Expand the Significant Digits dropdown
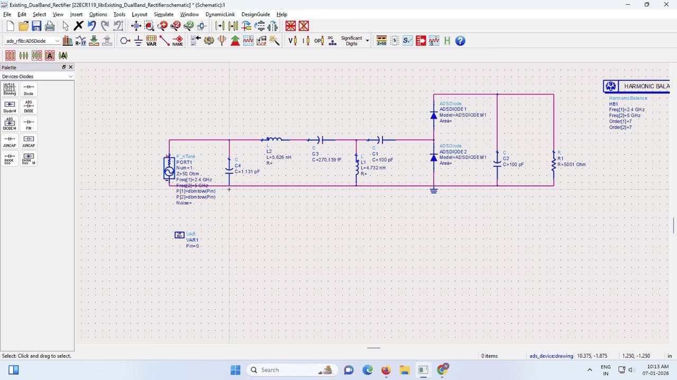 pyautogui.click(x=368, y=40)
